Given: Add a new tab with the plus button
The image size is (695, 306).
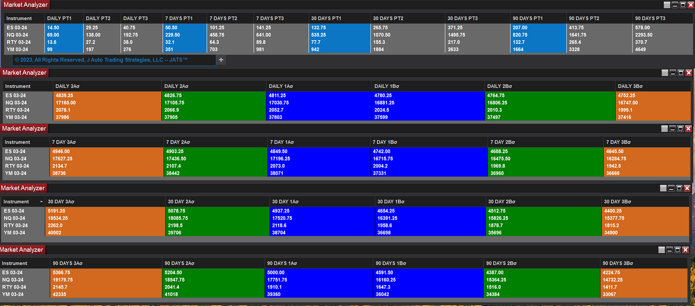Looking at the screenshot, I should [221, 60].
